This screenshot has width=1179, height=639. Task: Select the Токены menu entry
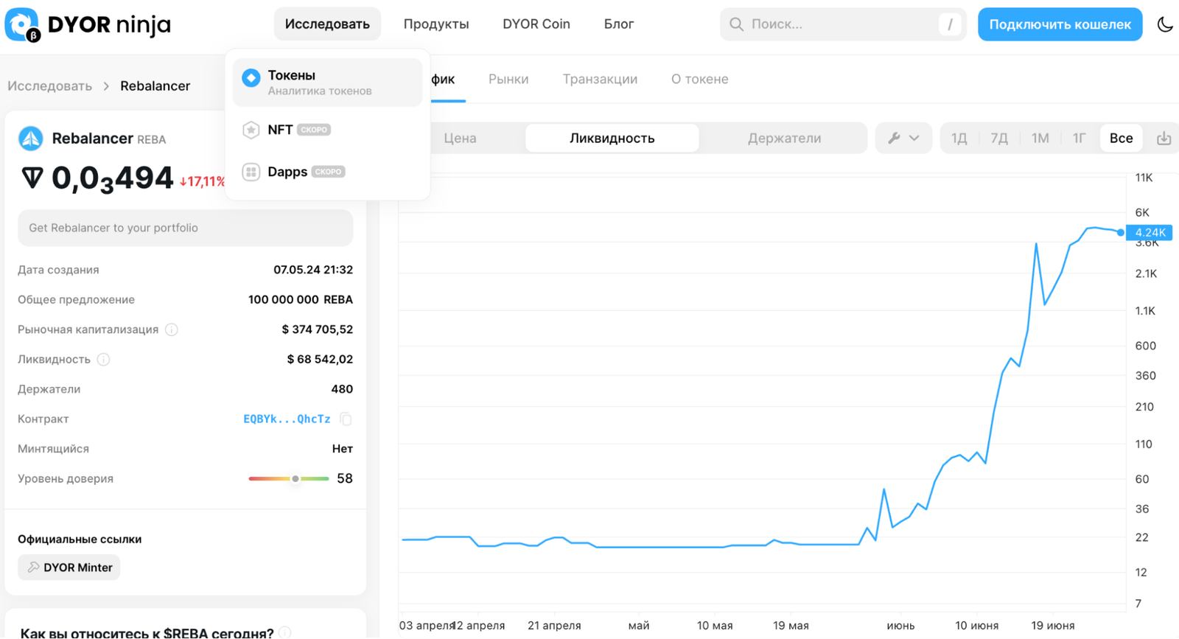pos(327,83)
